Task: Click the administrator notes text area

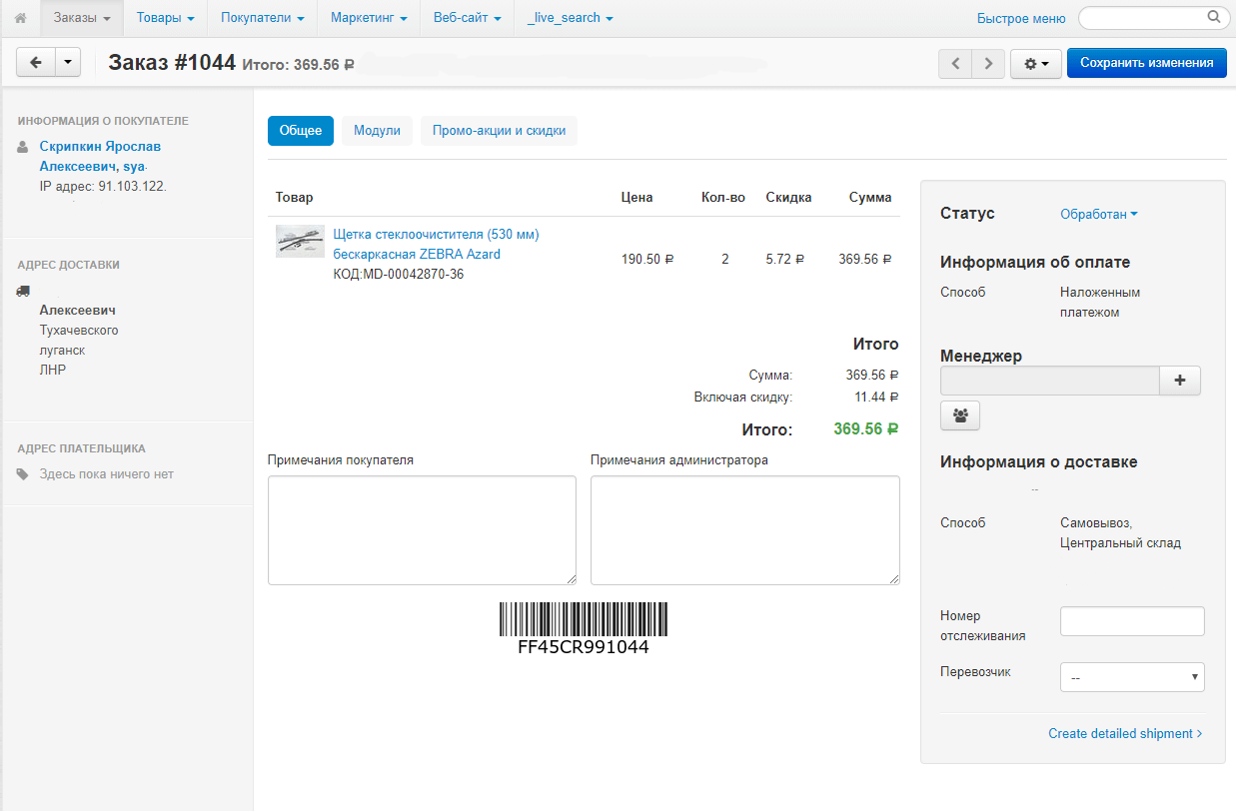Action: click(x=744, y=530)
